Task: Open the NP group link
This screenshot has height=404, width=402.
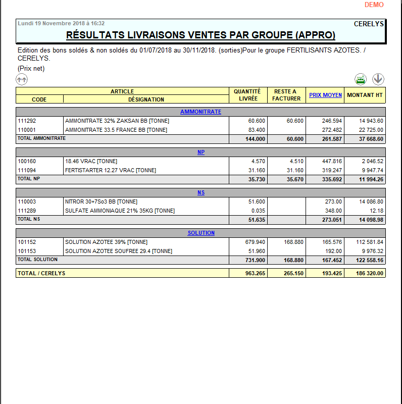Action: pos(200,152)
